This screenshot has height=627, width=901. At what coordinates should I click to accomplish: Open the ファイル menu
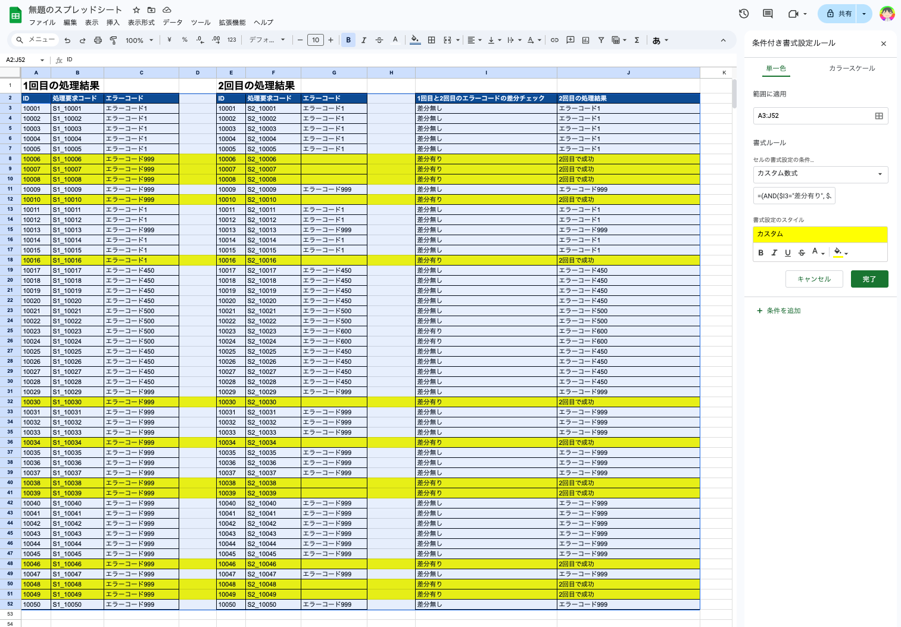tap(42, 23)
